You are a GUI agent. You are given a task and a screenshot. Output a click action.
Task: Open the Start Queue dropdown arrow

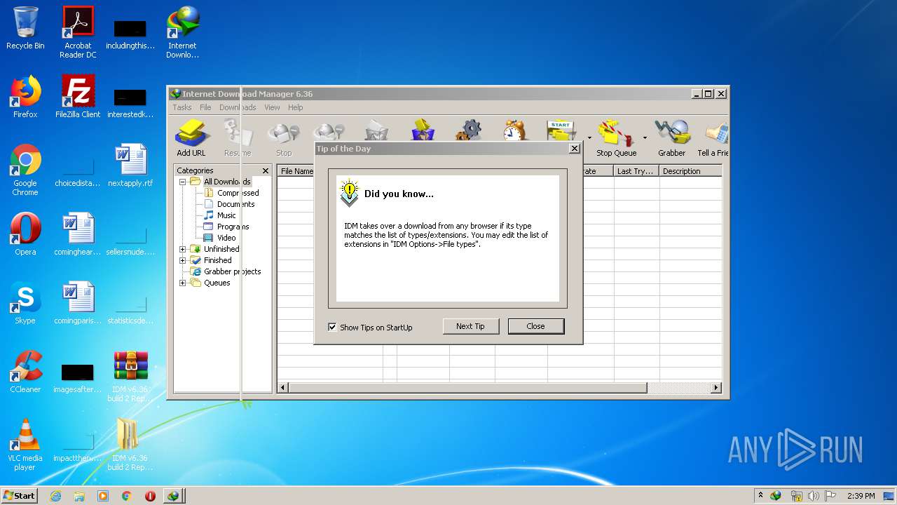pyautogui.click(x=589, y=137)
